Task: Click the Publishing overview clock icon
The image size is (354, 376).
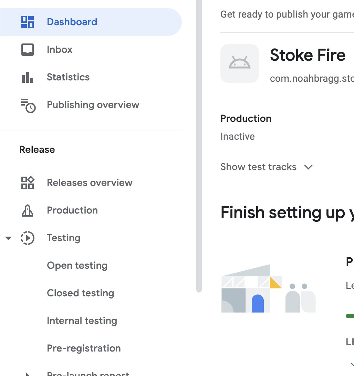Action: [28, 106]
